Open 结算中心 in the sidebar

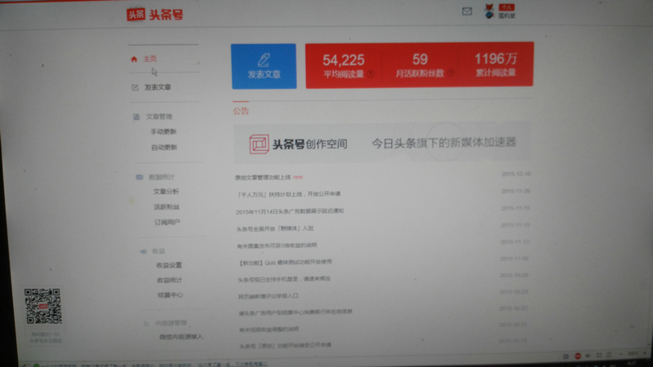tap(170, 295)
